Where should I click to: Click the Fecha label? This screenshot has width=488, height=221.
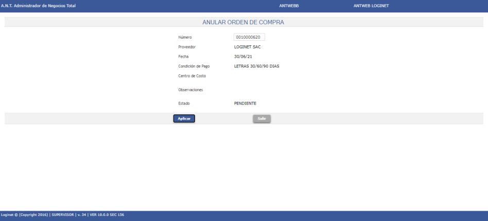(183, 57)
